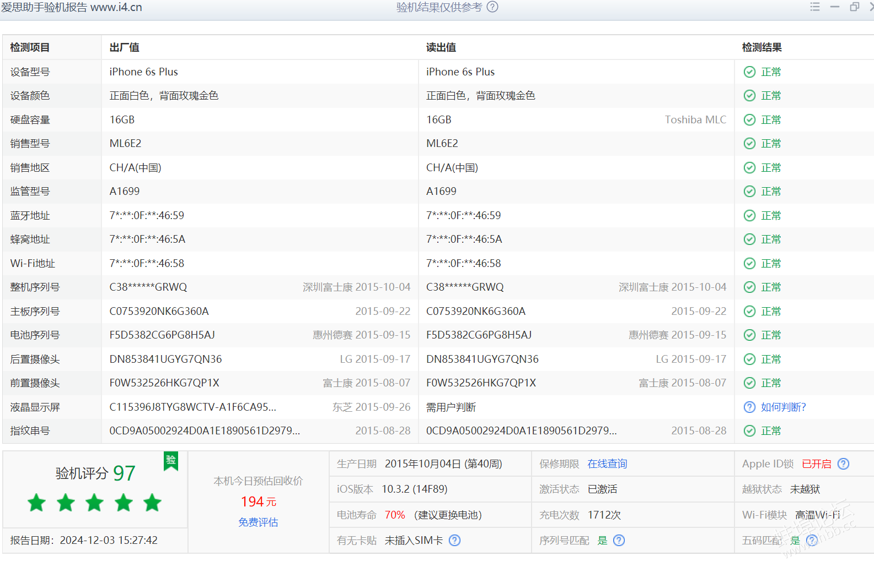This screenshot has height=567, width=874.
Task: Click the 读出值 column header
Action: click(441, 47)
